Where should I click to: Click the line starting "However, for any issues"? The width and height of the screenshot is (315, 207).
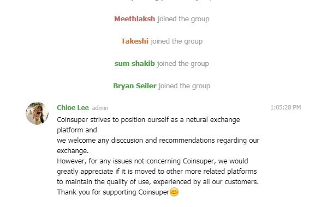152,161
